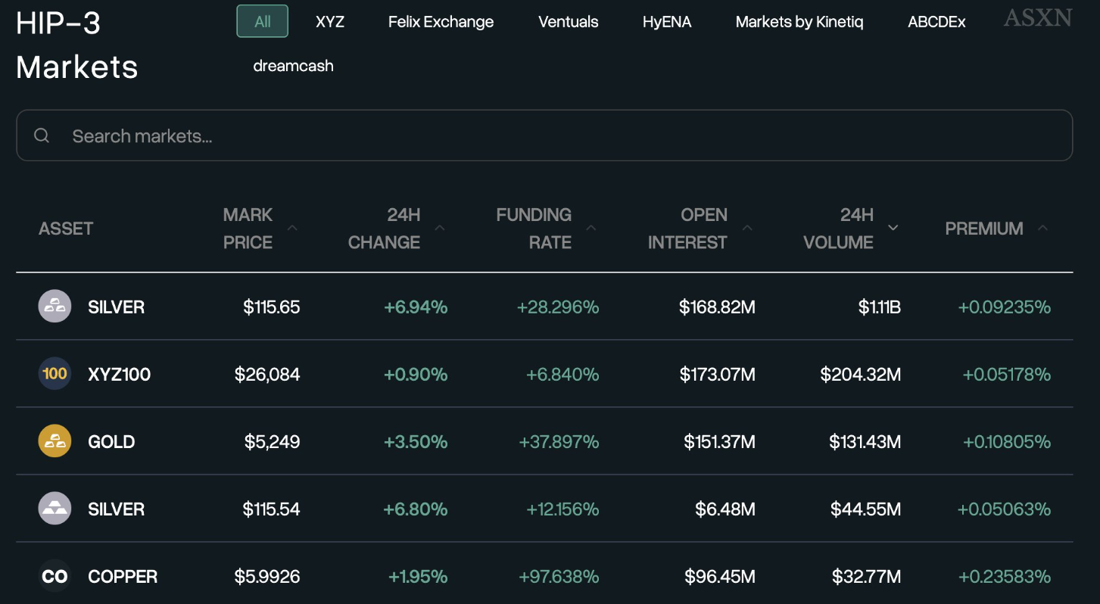
Task: Click the Silver asset icon in the top row
Action: click(54, 306)
